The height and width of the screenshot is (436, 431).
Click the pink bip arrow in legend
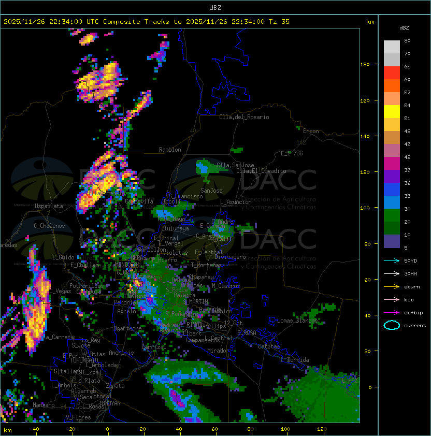[x=392, y=299]
